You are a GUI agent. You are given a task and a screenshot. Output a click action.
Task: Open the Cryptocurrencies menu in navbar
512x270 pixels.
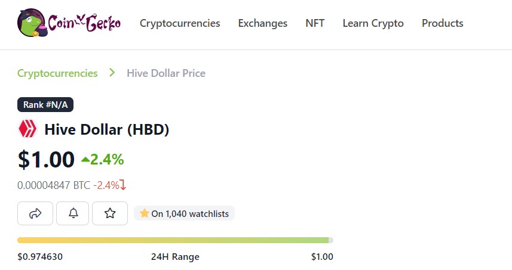pyautogui.click(x=180, y=23)
